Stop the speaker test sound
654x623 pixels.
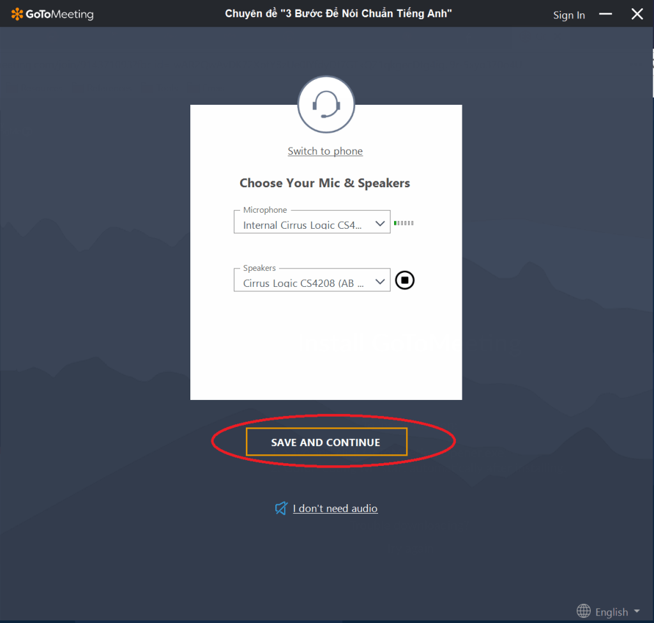click(x=404, y=280)
